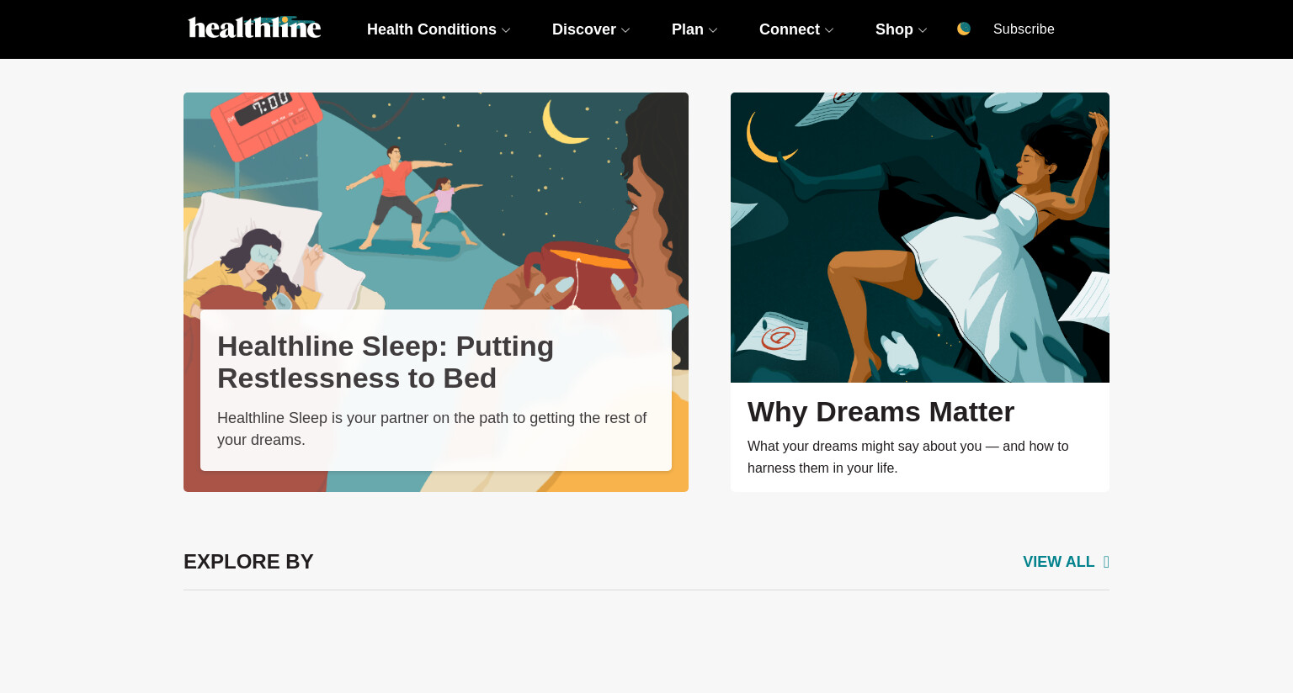Click the VIEW ALL link

1058,562
